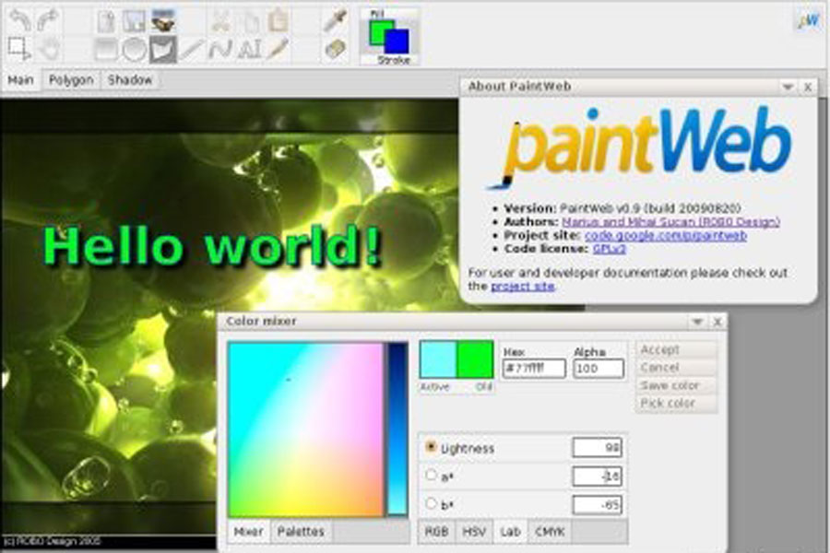830x553 pixels.
Task: Click inside the color mixer gradient canvas
Action: coord(306,429)
